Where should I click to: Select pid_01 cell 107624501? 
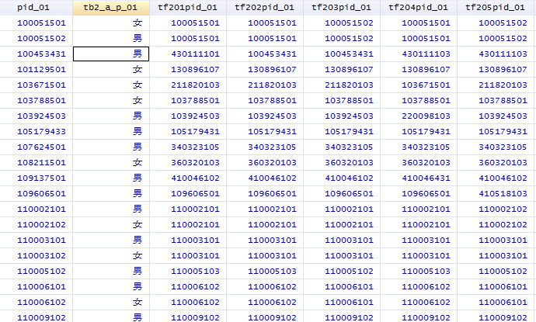[37, 147]
